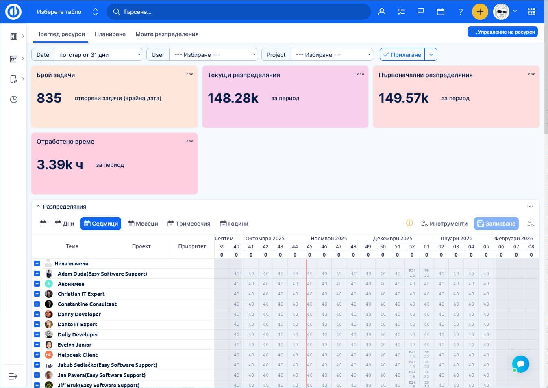548x388 pixels.
Task: Click the Записване save button
Action: pos(496,224)
